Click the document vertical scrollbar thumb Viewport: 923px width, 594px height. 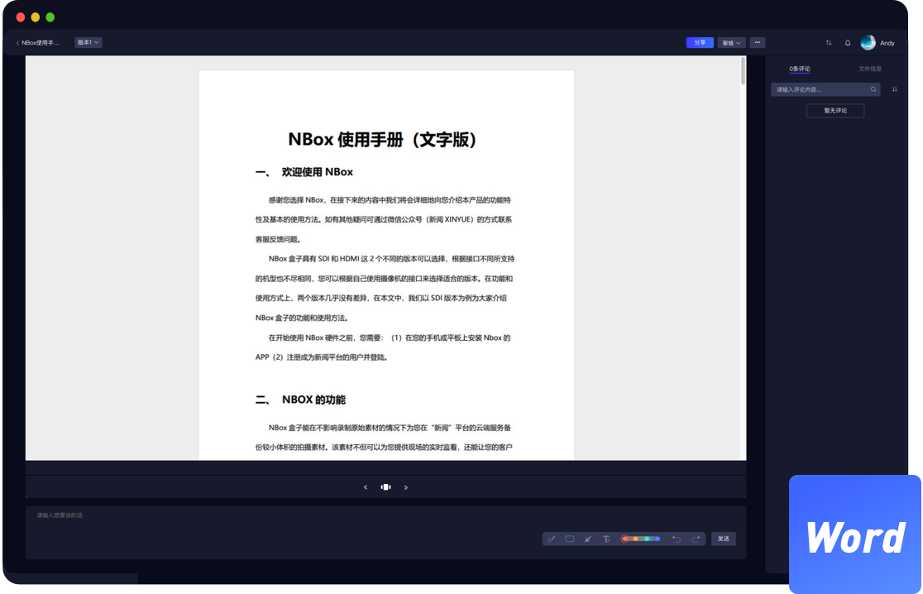[x=743, y=70]
